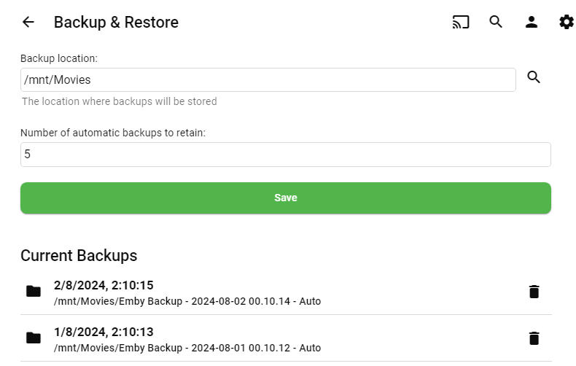576x366 pixels.
Task: Click the Backup & Restore page title
Action: 116,23
